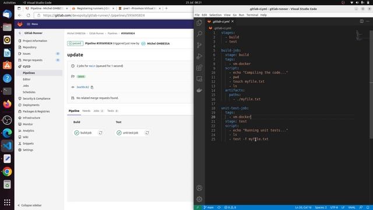Switch to Jobs tab in pipeline view
Screen dimensions: 373x210
click(x=98, y=111)
